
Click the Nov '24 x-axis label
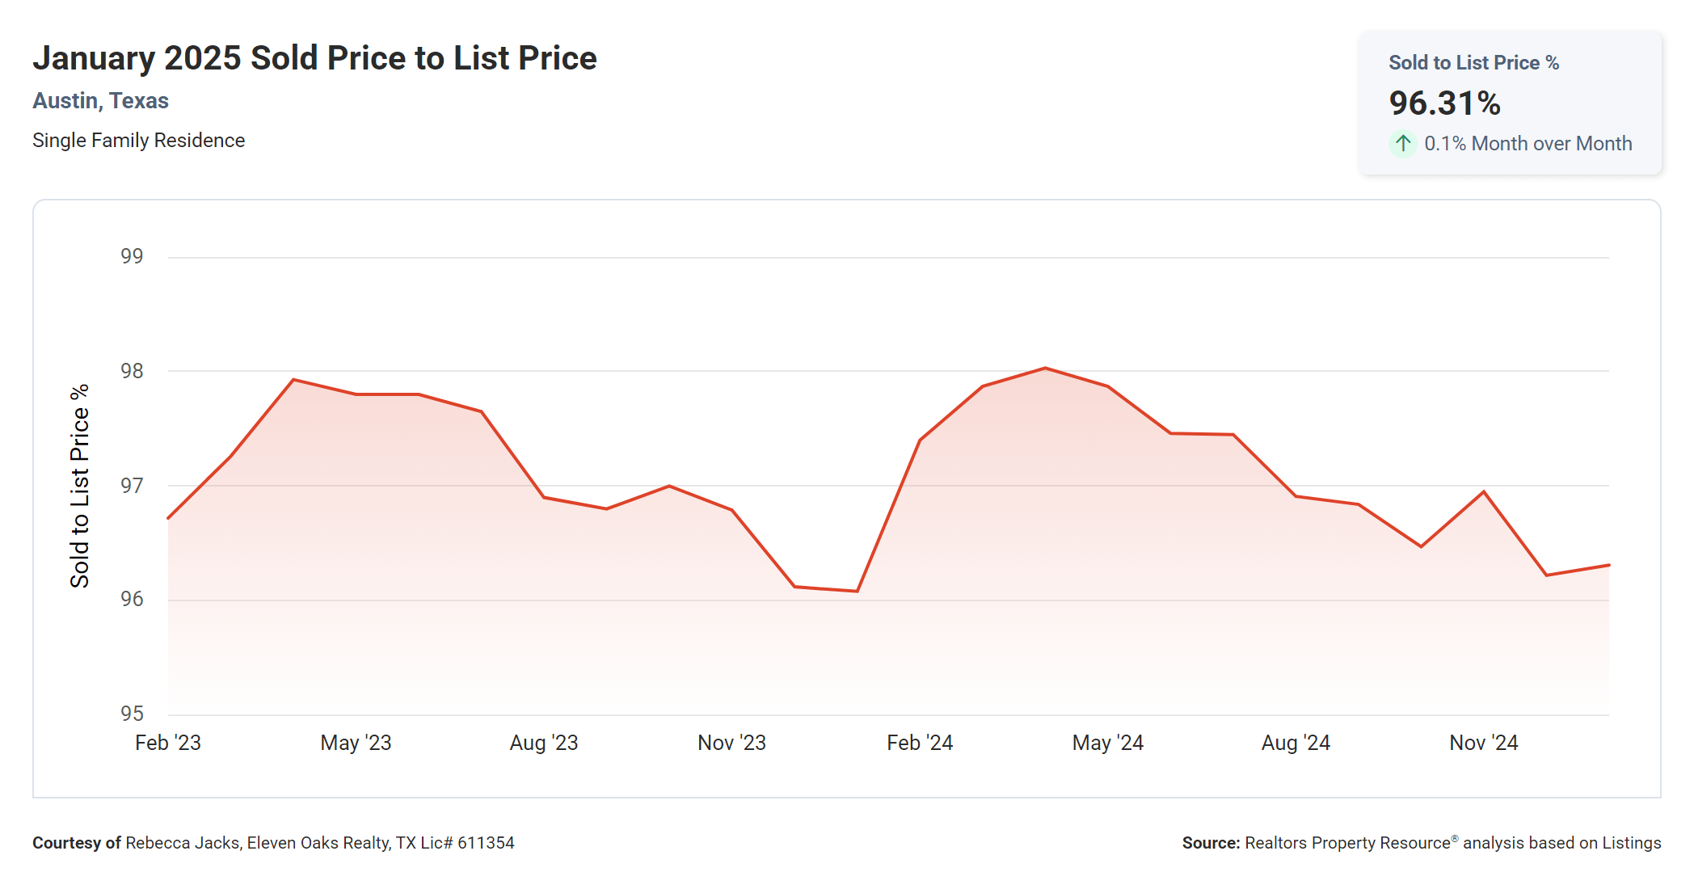1483,743
